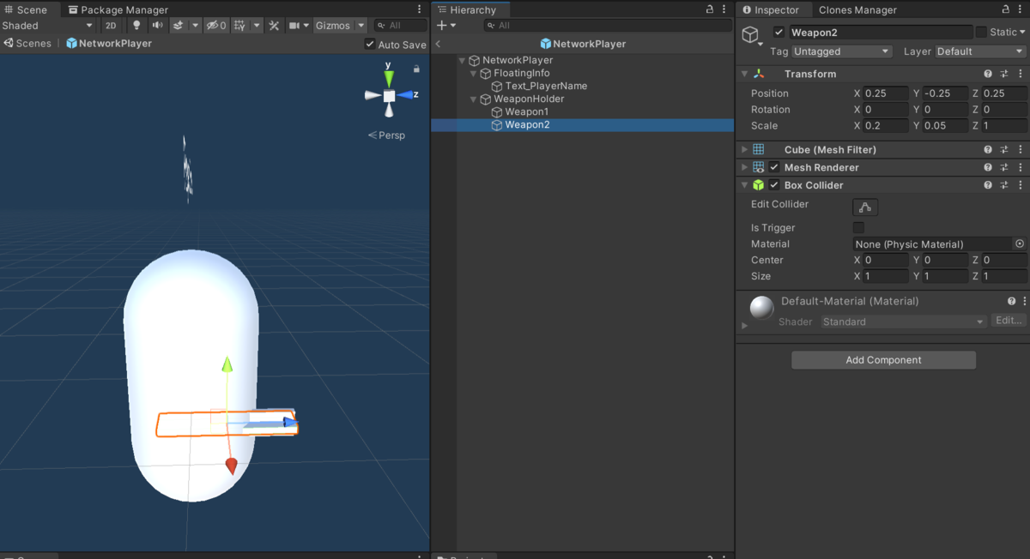Collapse the FloatingInfo tree node
The image size is (1030, 559).
tap(473, 74)
